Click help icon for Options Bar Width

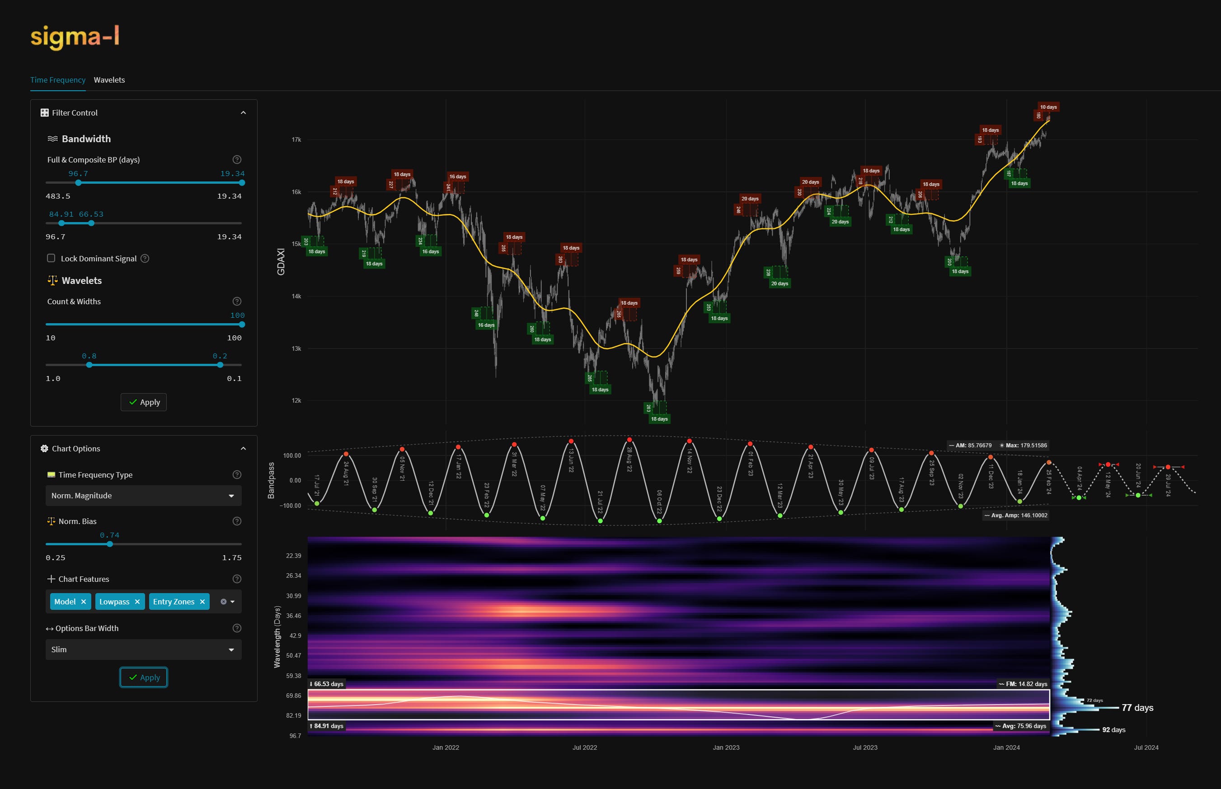click(237, 629)
